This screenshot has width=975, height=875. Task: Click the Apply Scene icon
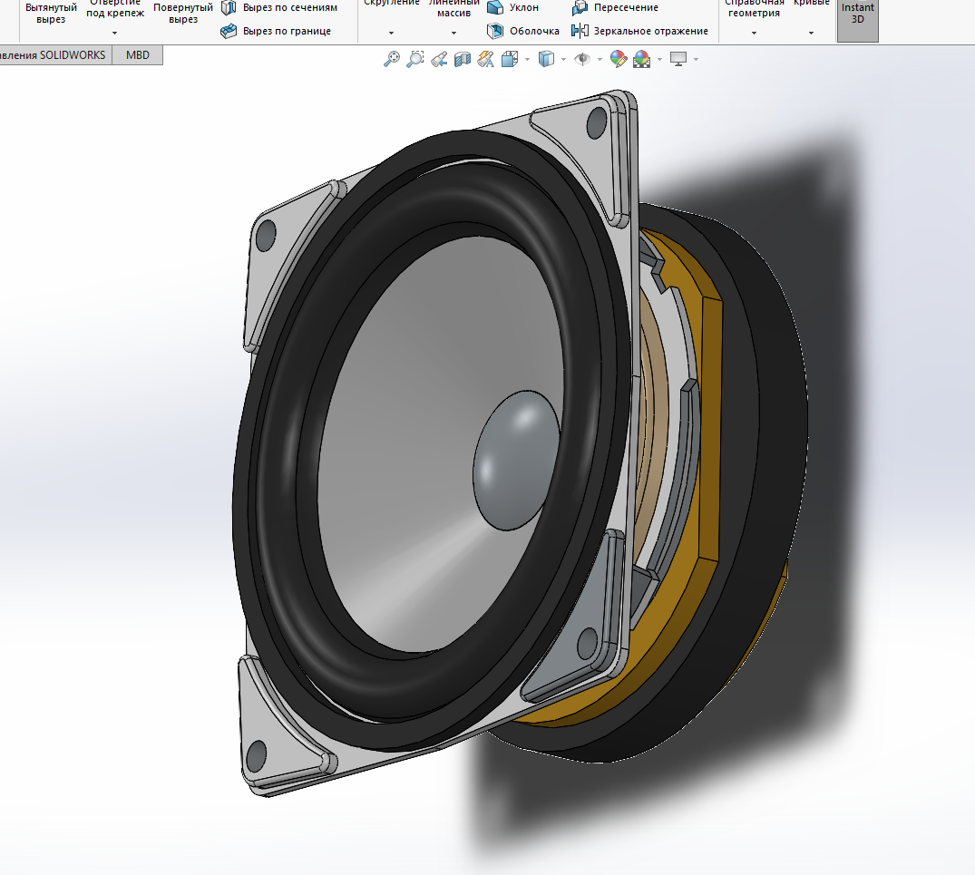tap(642, 59)
